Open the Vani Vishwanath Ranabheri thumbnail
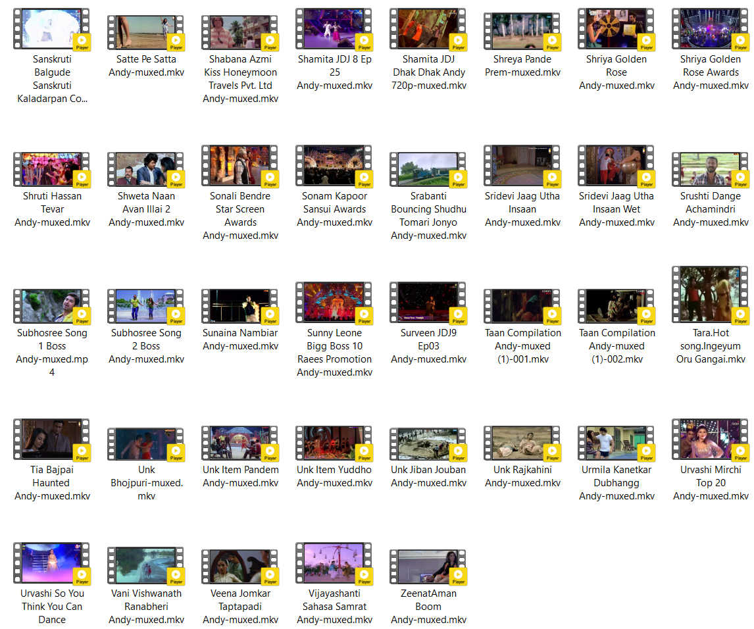Image resolution: width=754 pixels, height=629 pixels. click(146, 566)
